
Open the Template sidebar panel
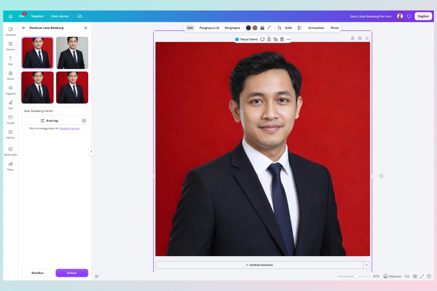point(10,31)
